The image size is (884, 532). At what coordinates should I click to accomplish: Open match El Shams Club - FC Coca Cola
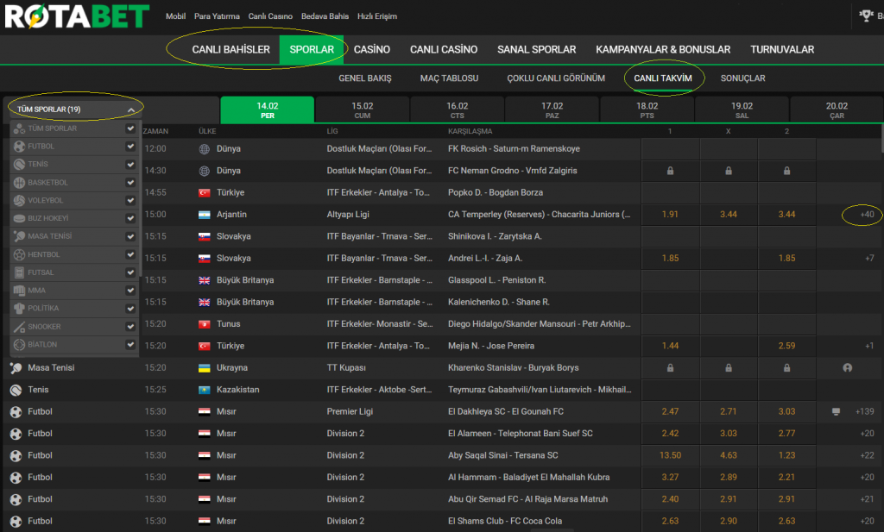point(504,522)
